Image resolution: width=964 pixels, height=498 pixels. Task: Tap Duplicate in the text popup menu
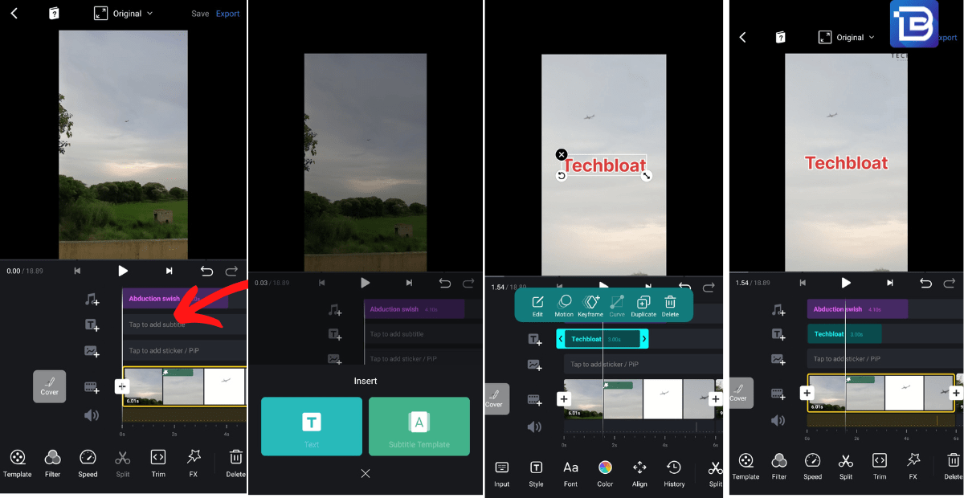643,306
